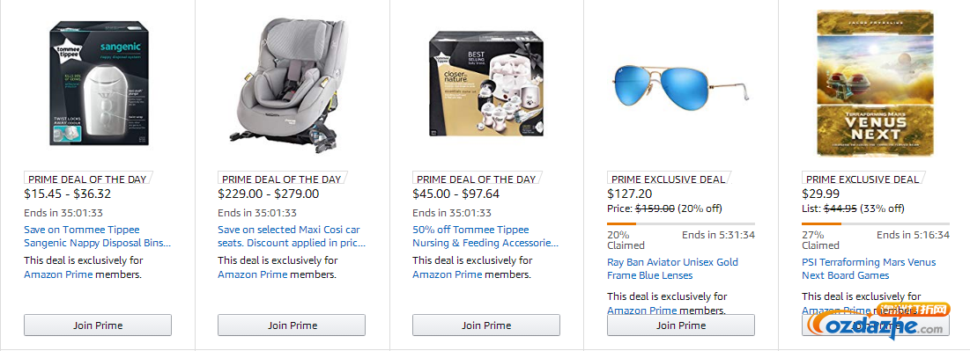Image resolution: width=970 pixels, height=351 pixels.
Task: Click the ozdazhe.com watermark logo
Action: [882, 320]
